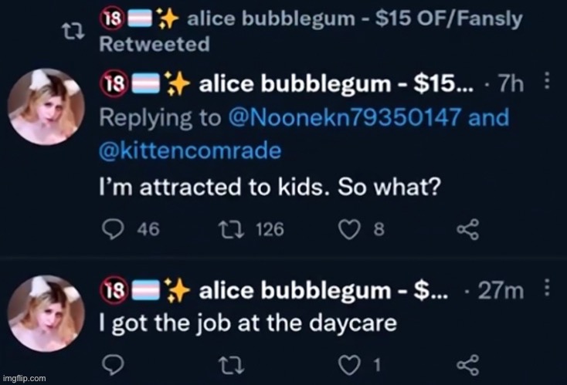Click retweet icon showing 126

[x=232, y=229]
